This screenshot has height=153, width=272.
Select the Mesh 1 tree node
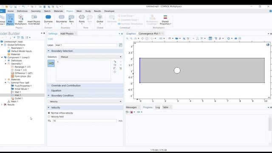[x=14, y=102]
